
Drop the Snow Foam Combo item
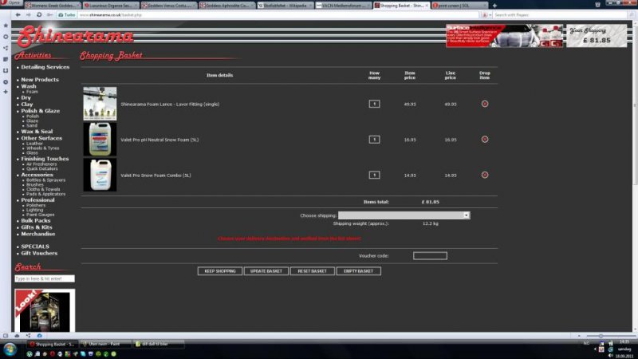[485, 175]
